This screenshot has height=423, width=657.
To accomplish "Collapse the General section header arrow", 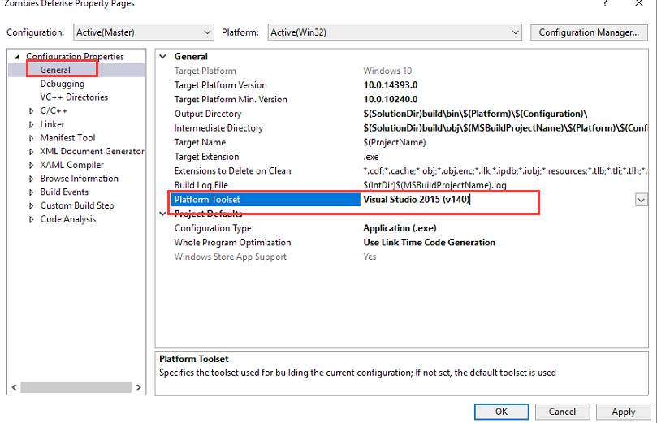I will (163, 57).
